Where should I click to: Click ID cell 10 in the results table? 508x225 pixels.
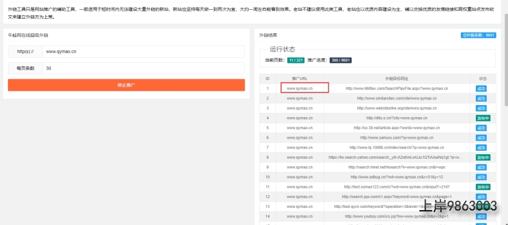[x=267, y=177]
